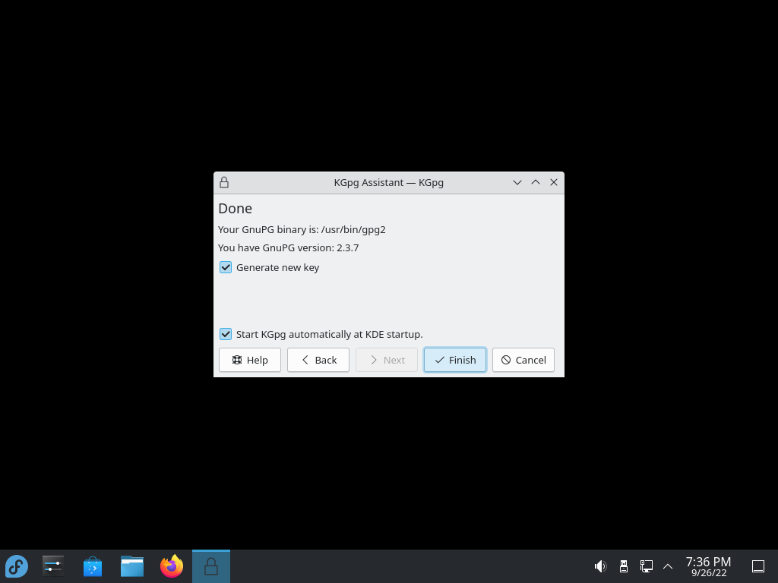Click the Show Desktop icon

point(758,566)
